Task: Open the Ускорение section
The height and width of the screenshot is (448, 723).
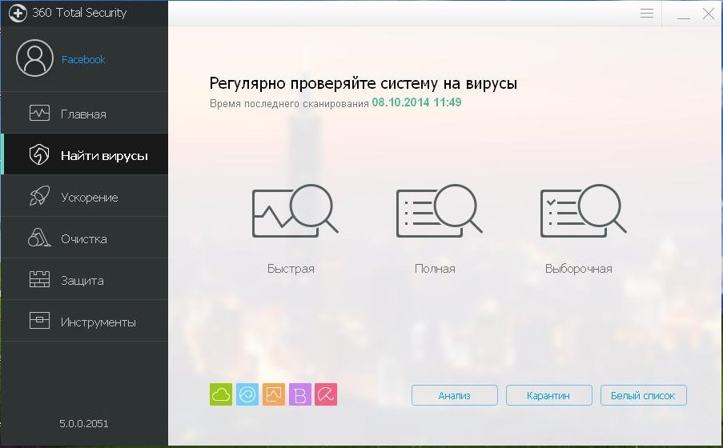Action: 84,196
